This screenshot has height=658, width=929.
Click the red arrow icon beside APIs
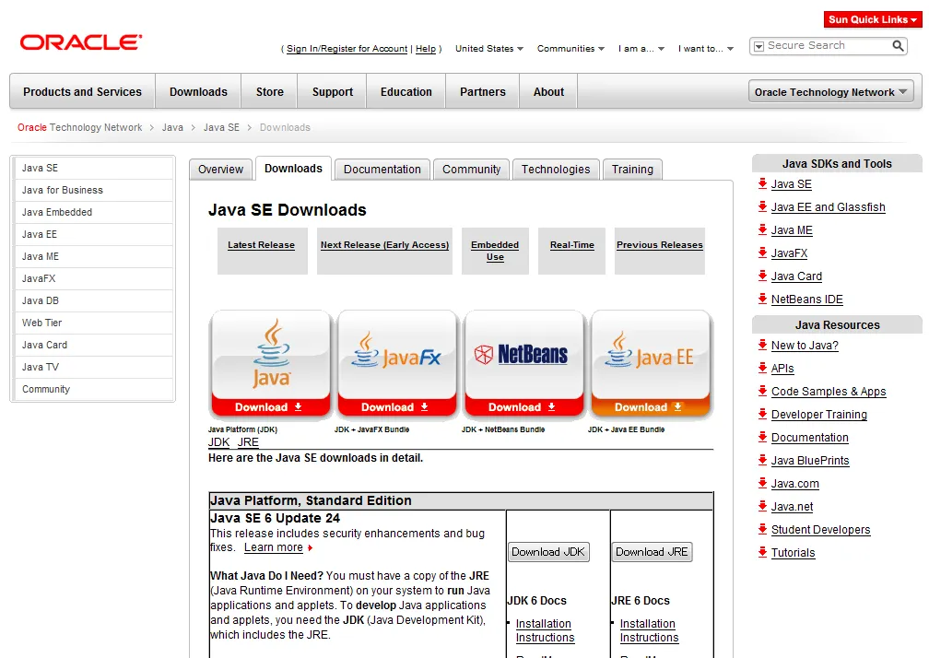tap(762, 368)
